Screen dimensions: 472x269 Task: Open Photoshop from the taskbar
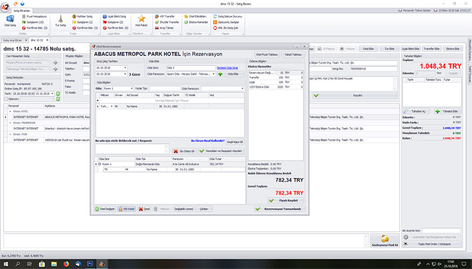[x=90, y=264]
